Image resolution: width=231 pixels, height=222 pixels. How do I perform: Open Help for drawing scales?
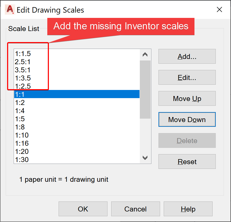tap(188, 209)
